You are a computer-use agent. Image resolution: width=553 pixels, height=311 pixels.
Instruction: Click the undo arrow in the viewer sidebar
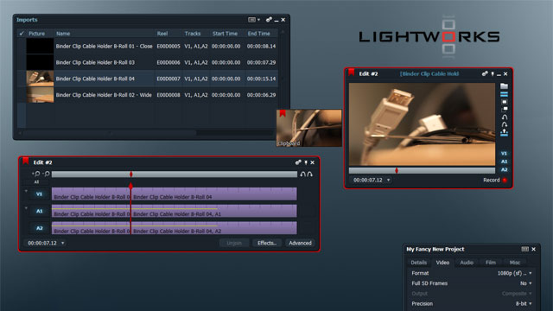(504, 117)
